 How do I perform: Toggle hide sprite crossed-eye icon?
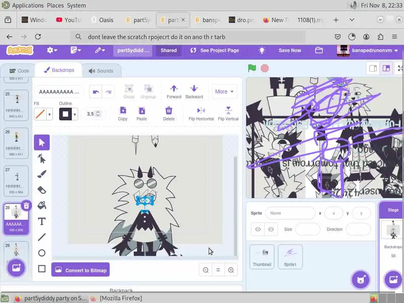coord(271,229)
